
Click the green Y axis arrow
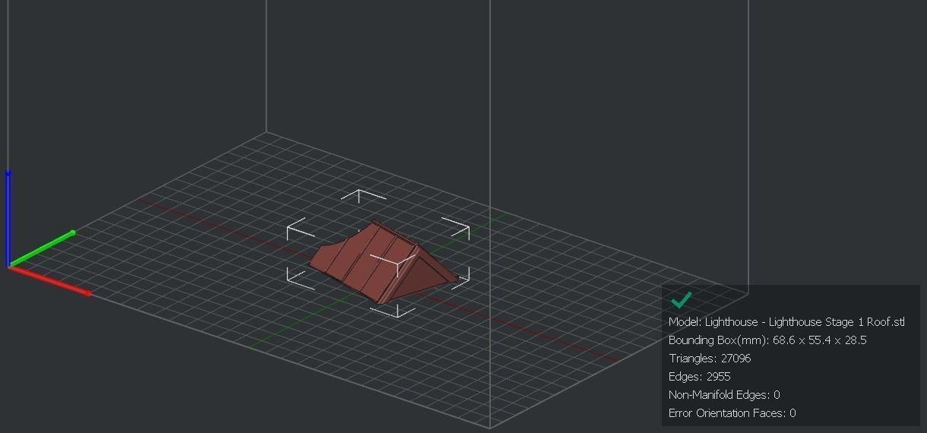[42, 248]
